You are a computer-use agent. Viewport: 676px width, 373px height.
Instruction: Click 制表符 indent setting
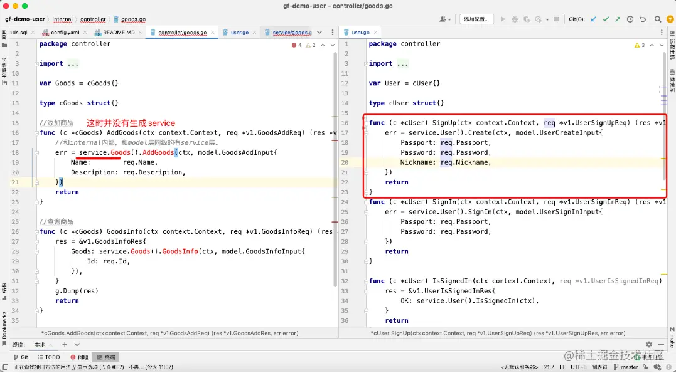tap(599, 367)
